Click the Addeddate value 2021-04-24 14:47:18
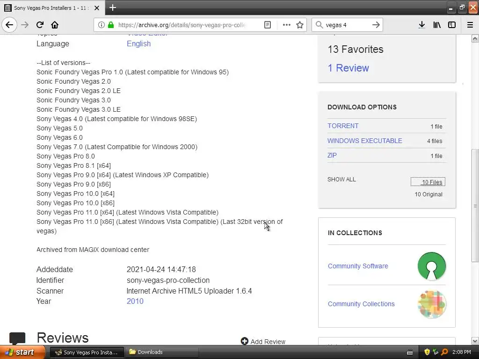 click(161, 269)
